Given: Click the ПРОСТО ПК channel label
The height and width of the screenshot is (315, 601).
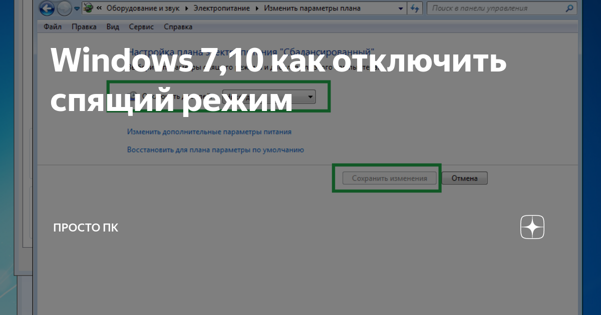Looking at the screenshot, I should 86,228.
